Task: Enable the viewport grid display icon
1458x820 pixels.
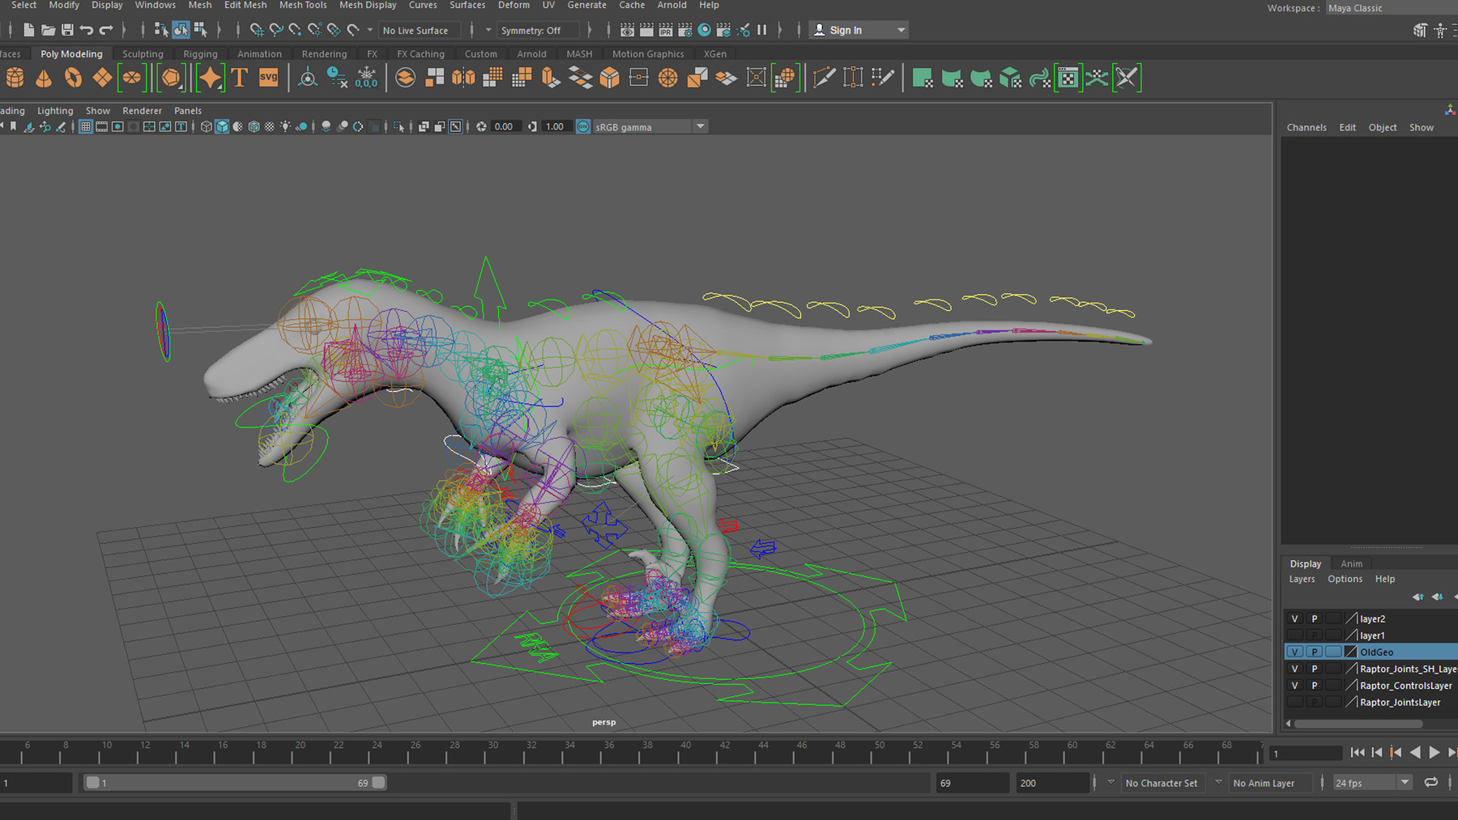Action: click(85, 126)
